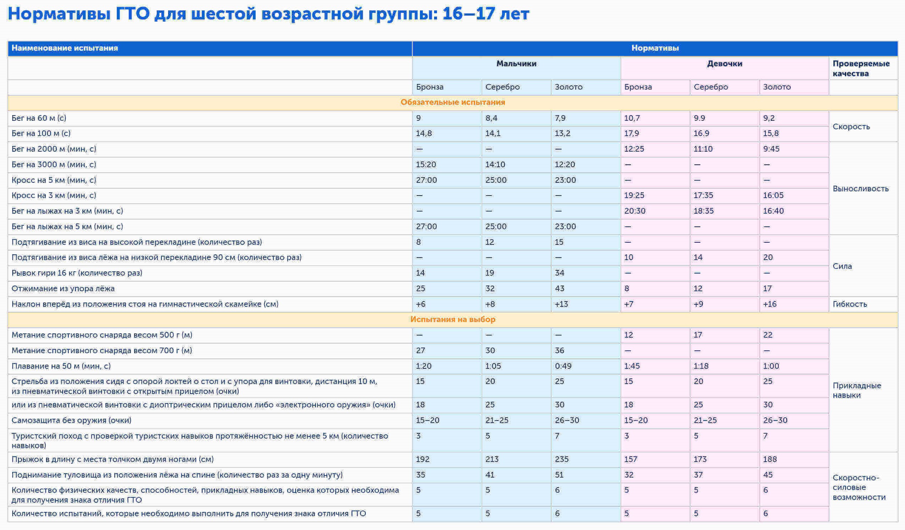Click the 'Гибкость' quality cell

click(849, 304)
